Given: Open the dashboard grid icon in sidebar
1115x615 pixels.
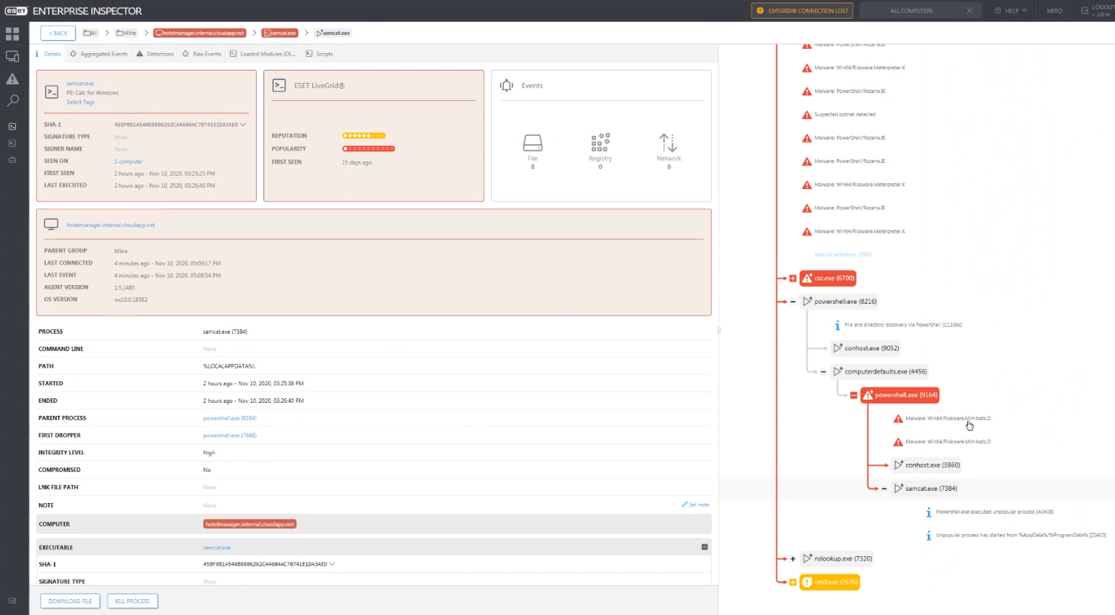Looking at the screenshot, I should click(12, 34).
